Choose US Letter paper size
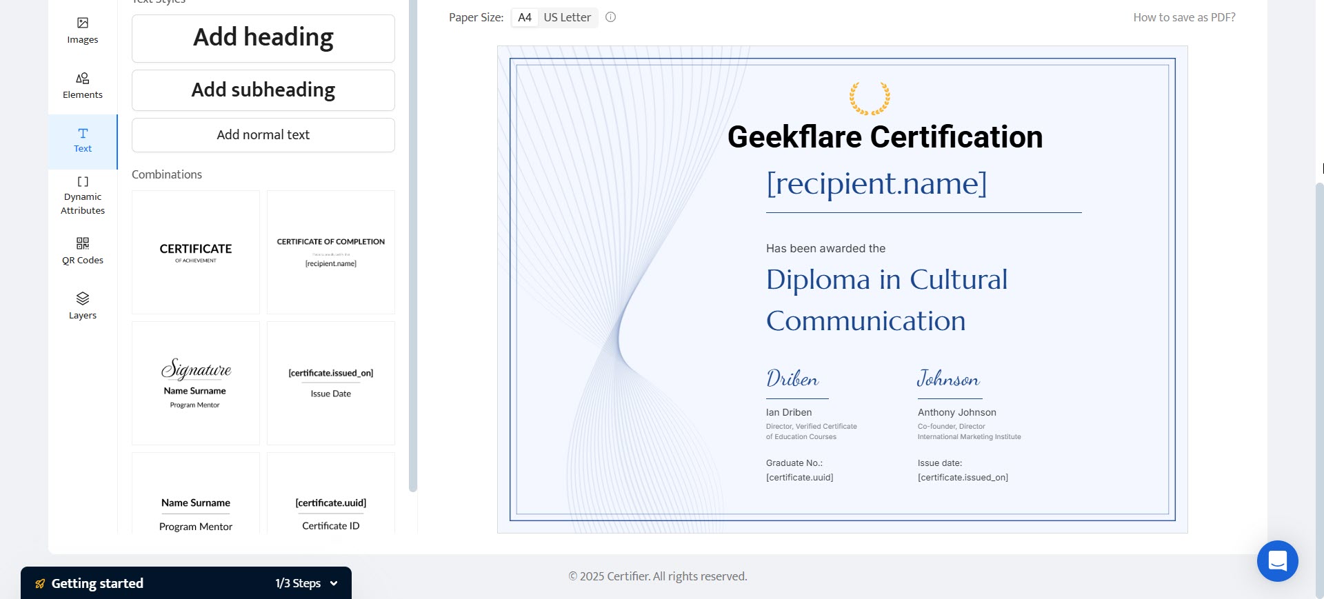1324x599 pixels. pyautogui.click(x=567, y=17)
